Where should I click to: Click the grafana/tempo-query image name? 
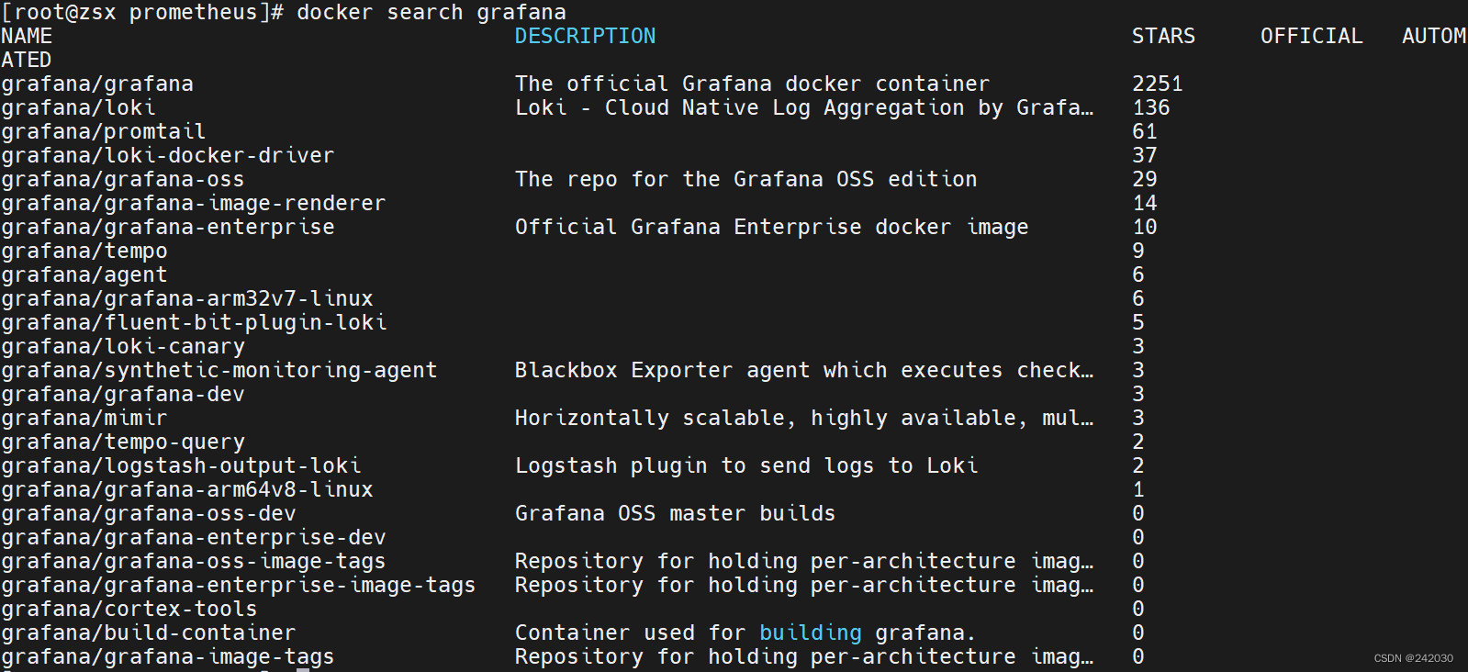click(123, 442)
